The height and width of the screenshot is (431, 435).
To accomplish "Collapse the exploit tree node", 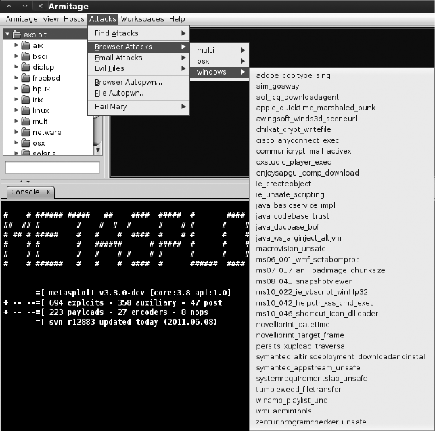I will 7,34.
